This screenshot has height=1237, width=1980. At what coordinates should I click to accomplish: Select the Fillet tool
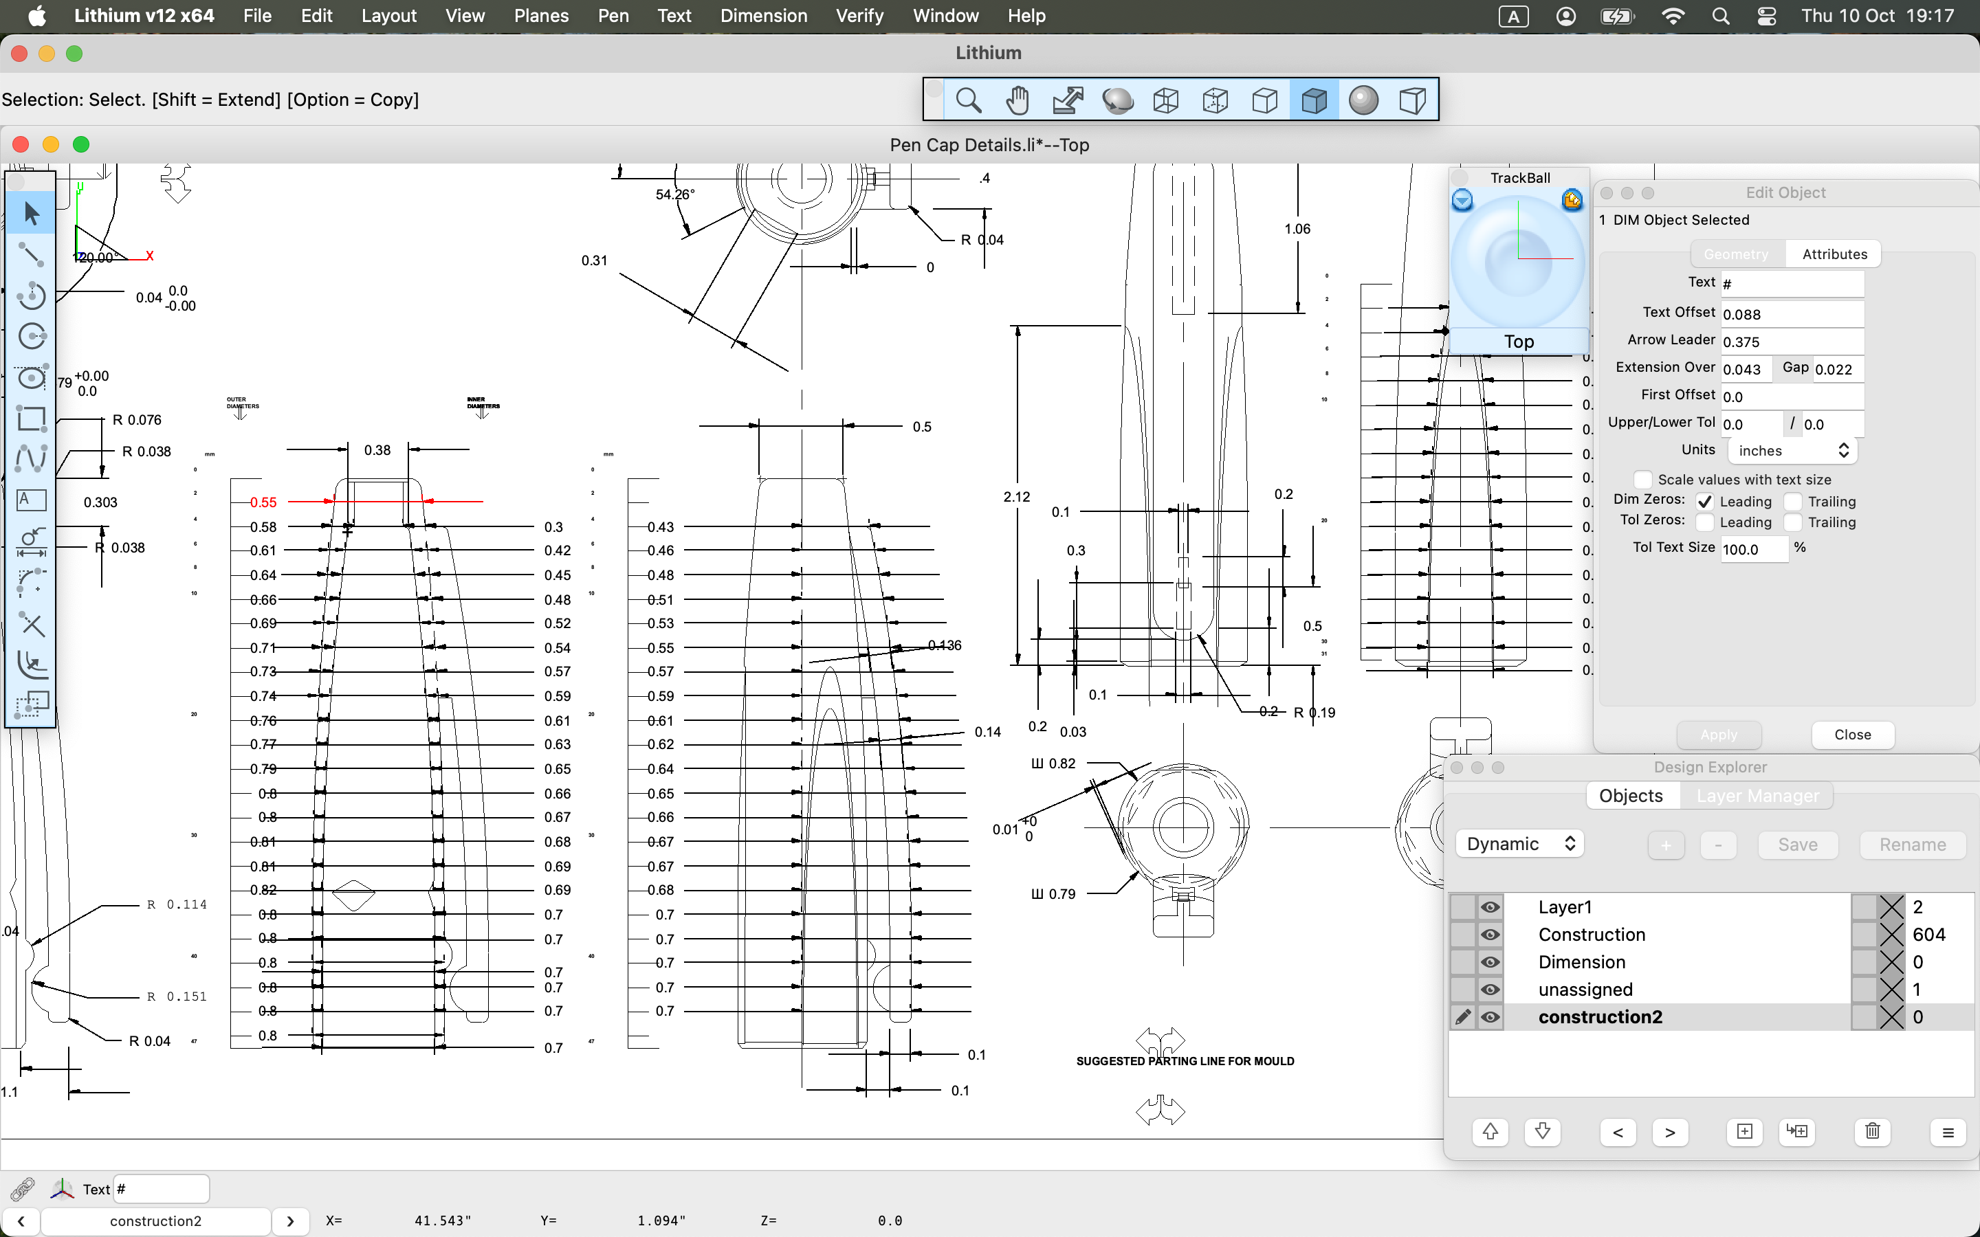(31, 581)
